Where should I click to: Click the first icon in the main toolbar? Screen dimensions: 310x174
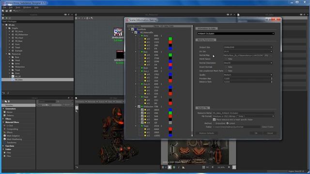tap(3, 11)
